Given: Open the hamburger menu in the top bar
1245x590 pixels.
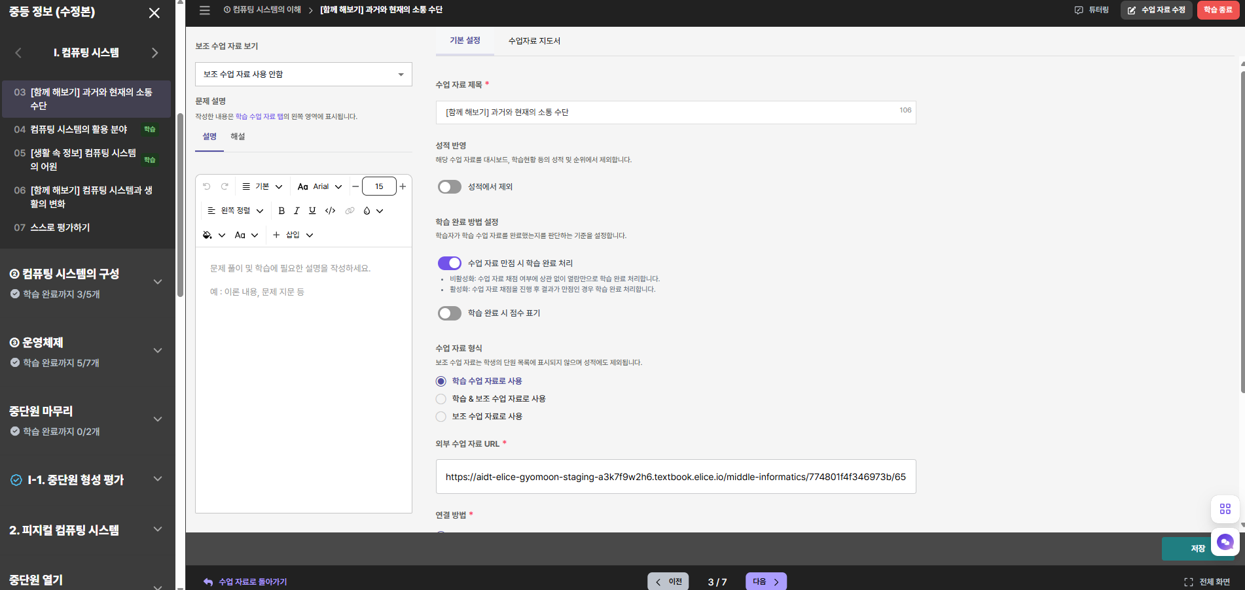Looking at the screenshot, I should point(205,10).
